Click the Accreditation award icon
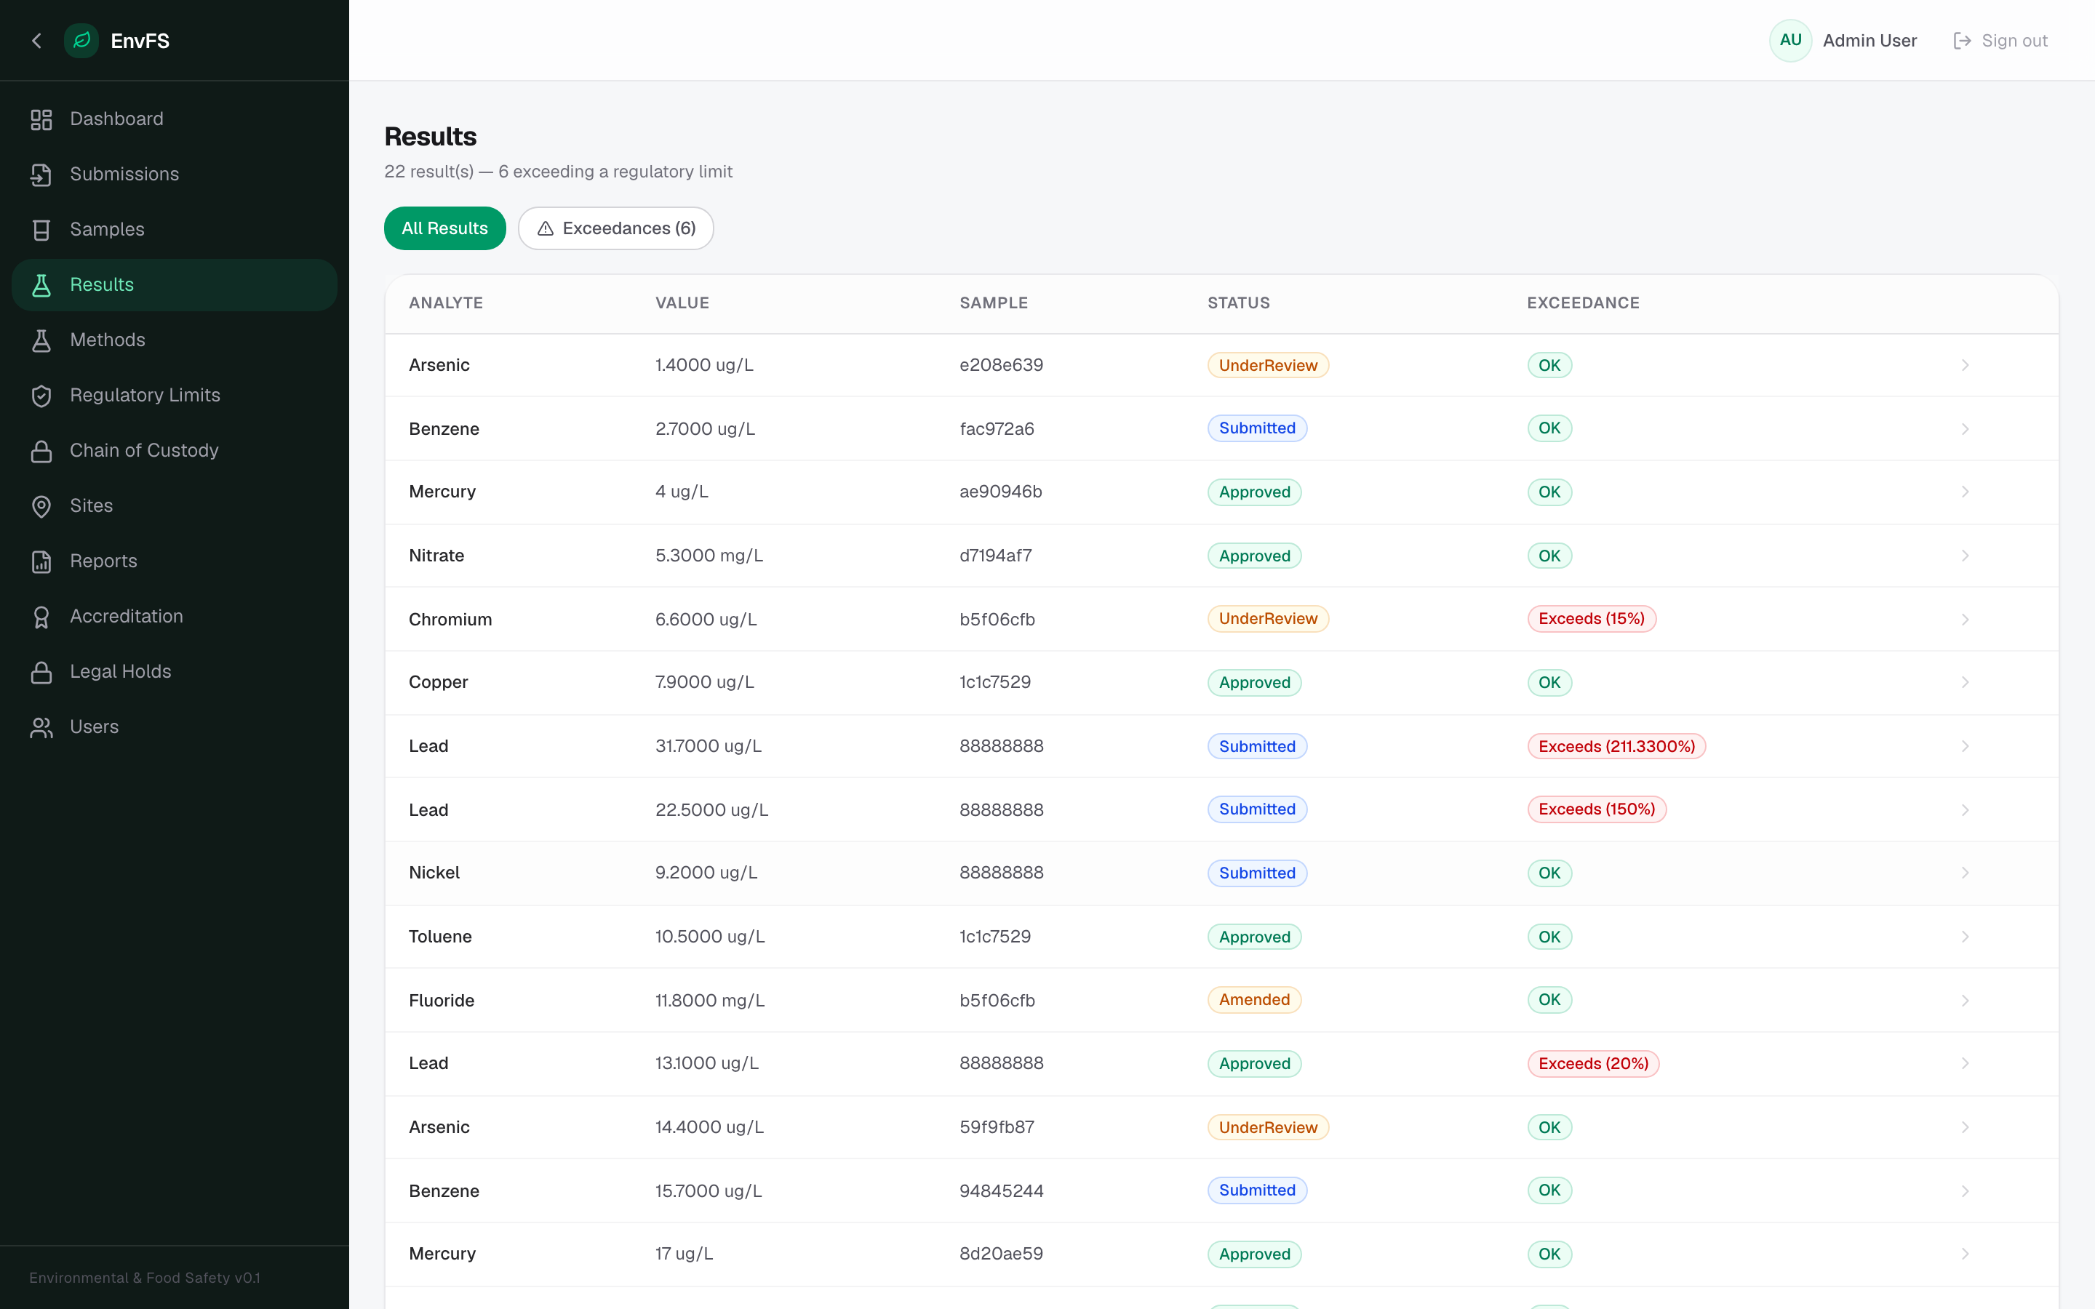The image size is (2095, 1309). coord(41,617)
